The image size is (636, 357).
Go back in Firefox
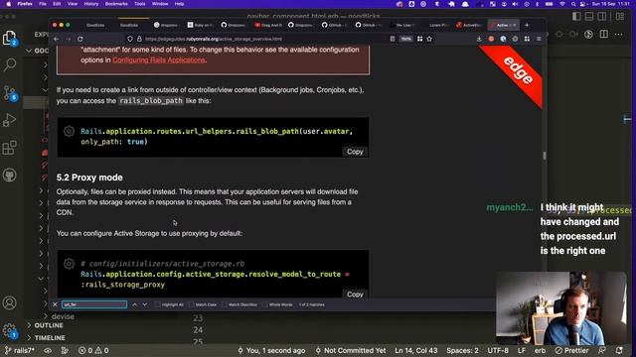coord(57,39)
